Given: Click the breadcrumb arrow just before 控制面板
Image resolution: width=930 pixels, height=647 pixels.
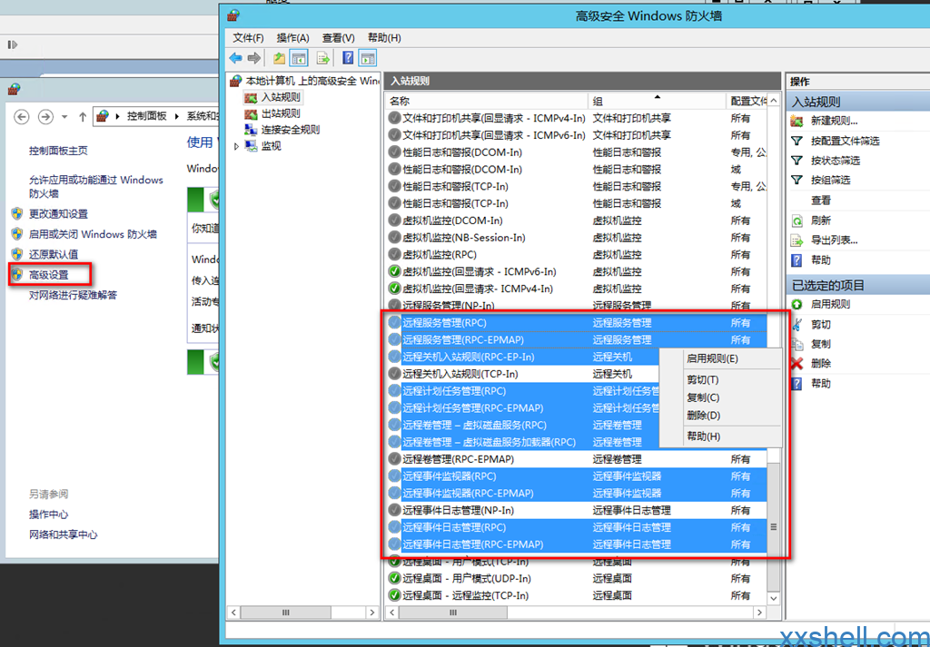Looking at the screenshot, I should click(117, 117).
